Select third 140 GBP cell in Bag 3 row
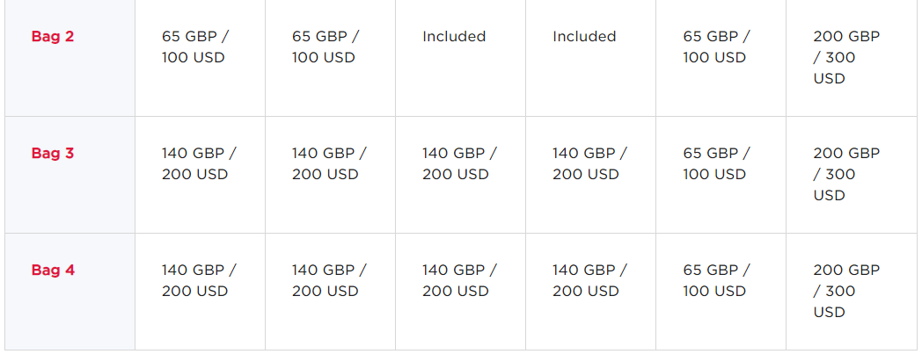The height and width of the screenshot is (354, 922). (x=459, y=164)
